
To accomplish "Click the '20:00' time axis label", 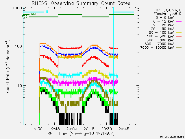I will pyautogui.click(x=72, y=129).
